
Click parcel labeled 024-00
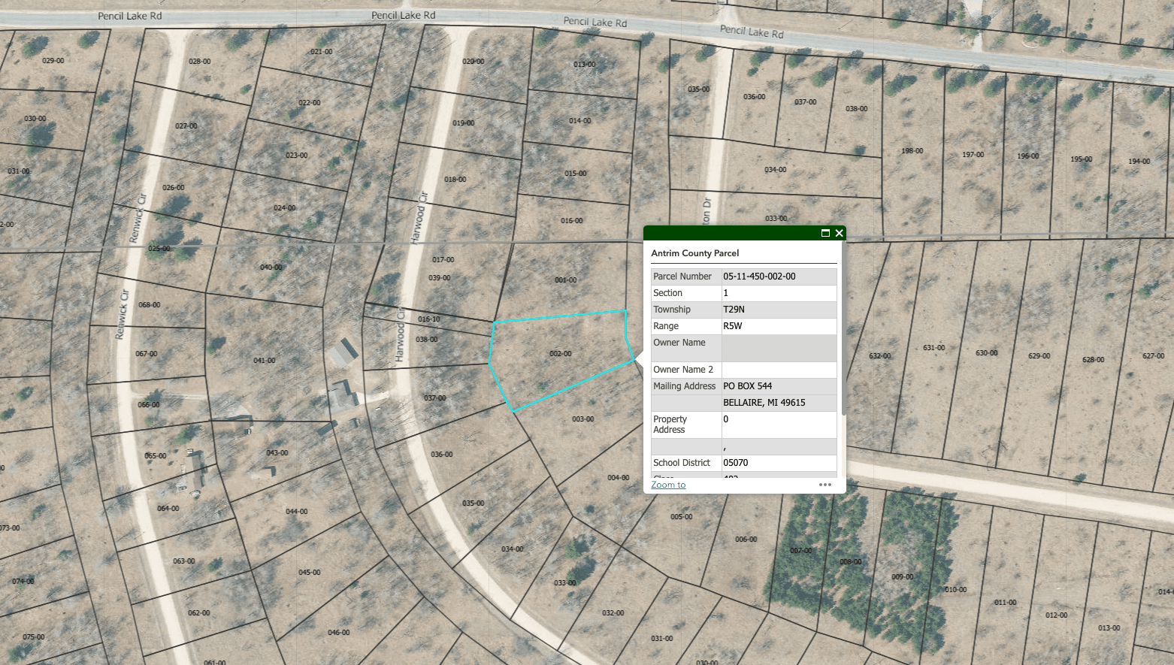point(284,208)
